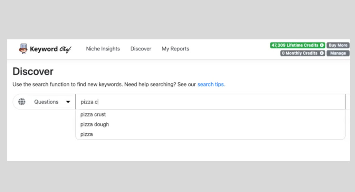
Task: Open My Reports in the navigation
Action: click(x=175, y=49)
